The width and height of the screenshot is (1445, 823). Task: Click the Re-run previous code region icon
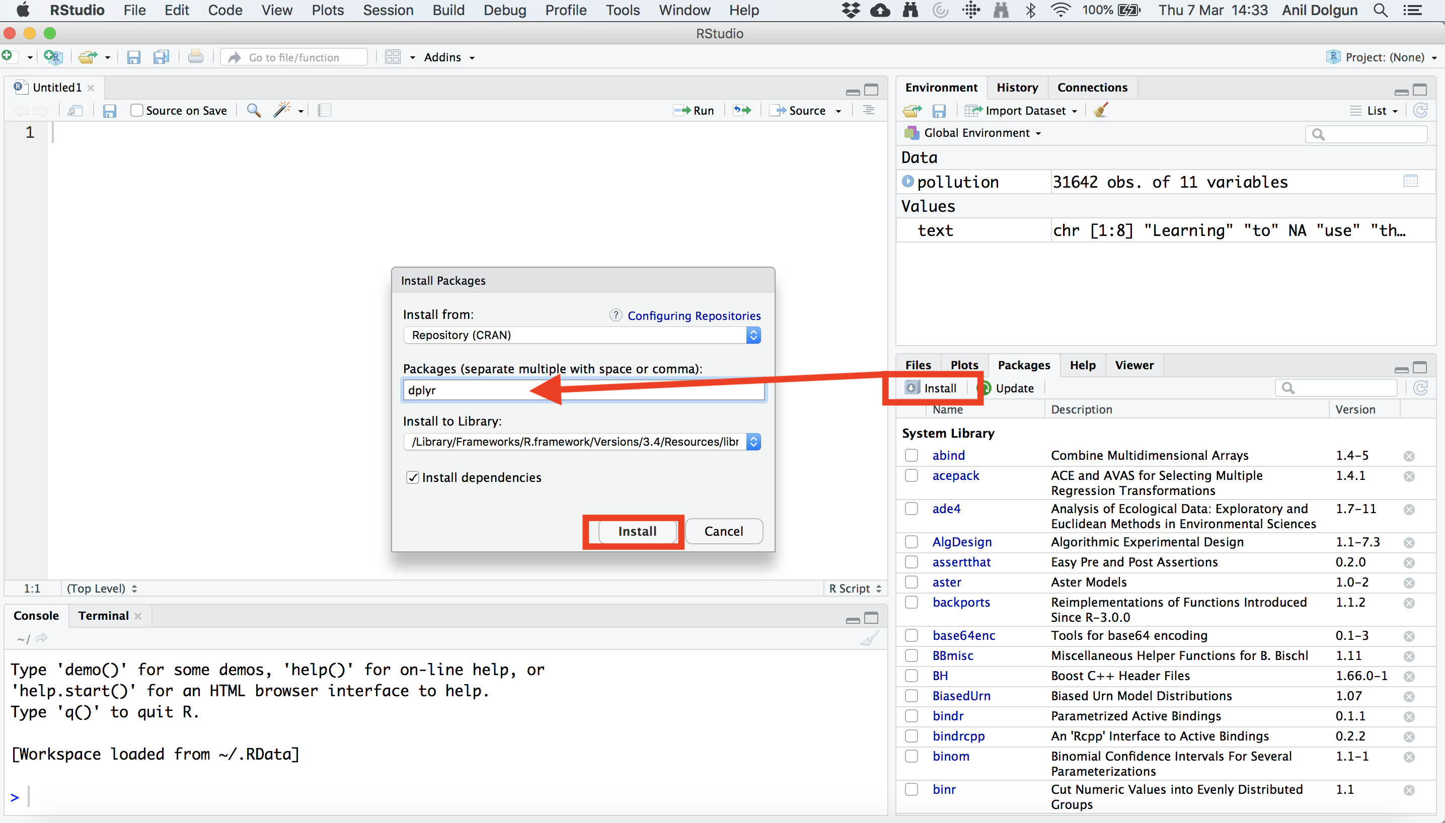tap(742, 110)
